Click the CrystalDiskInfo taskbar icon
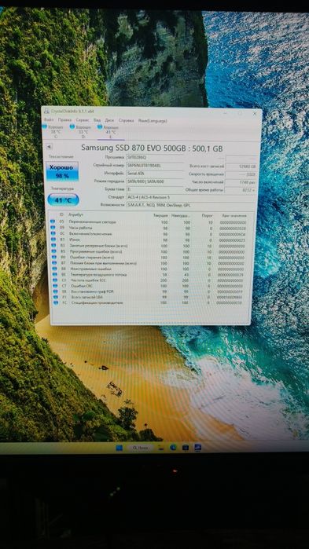 [197, 447]
